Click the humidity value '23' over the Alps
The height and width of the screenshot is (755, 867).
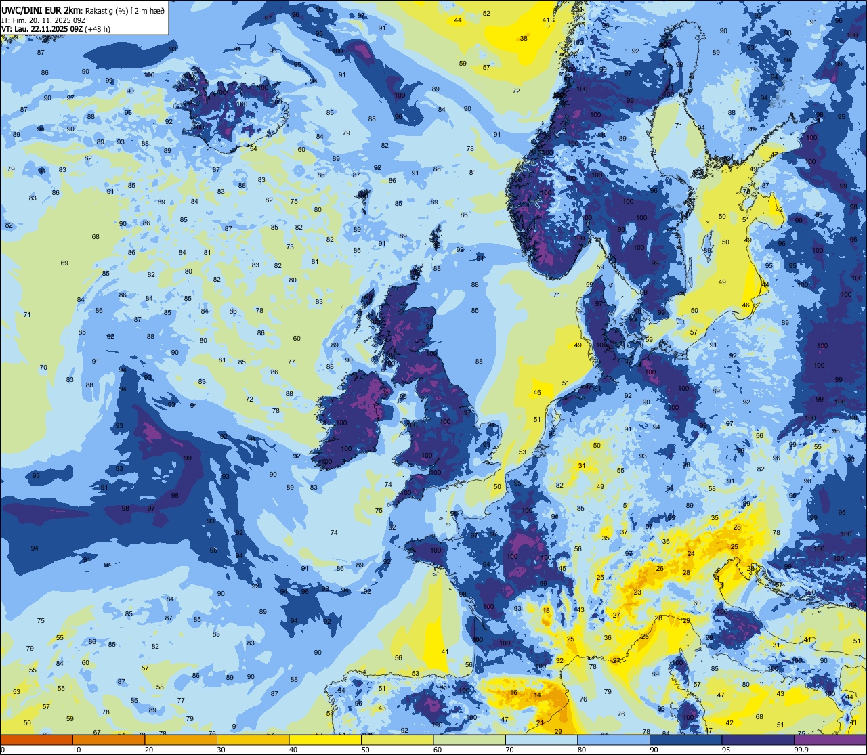[x=637, y=592]
